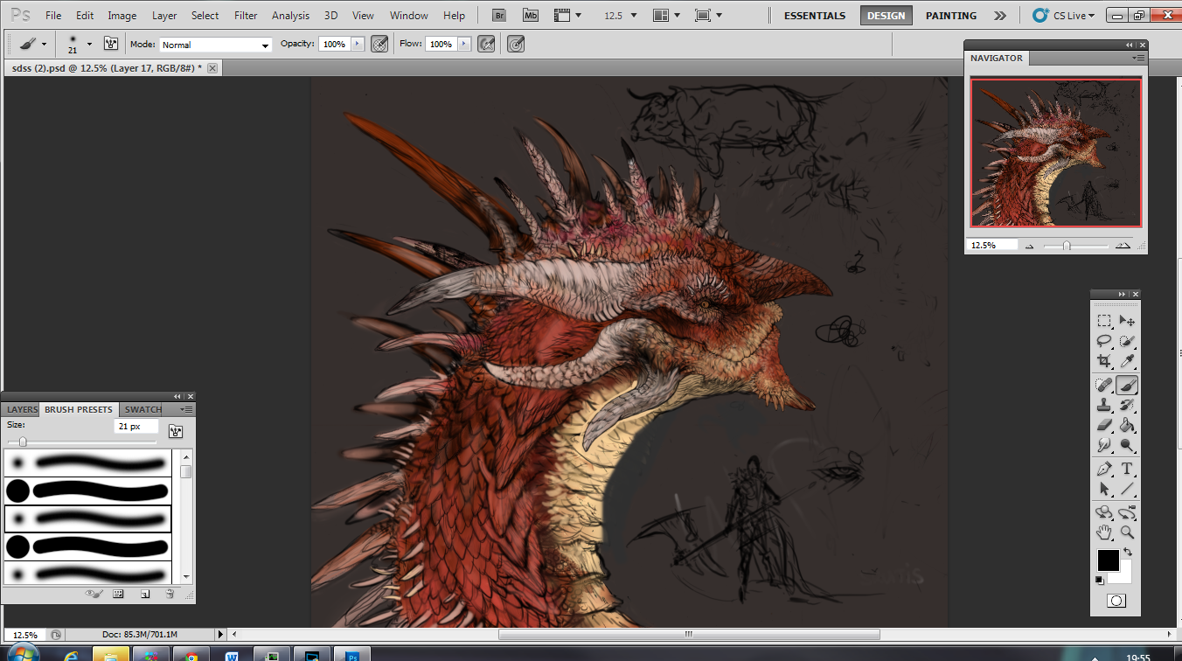Expand the Opacity slider arrow
Viewport: 1182px width, 661px height.
pos(357,44)
